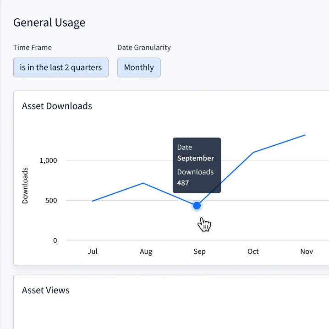This screenshot has width=329, height=329.
Task: Click the 'Jul' x-axis label
Action: pyautogui.click(x=93, y=252)
